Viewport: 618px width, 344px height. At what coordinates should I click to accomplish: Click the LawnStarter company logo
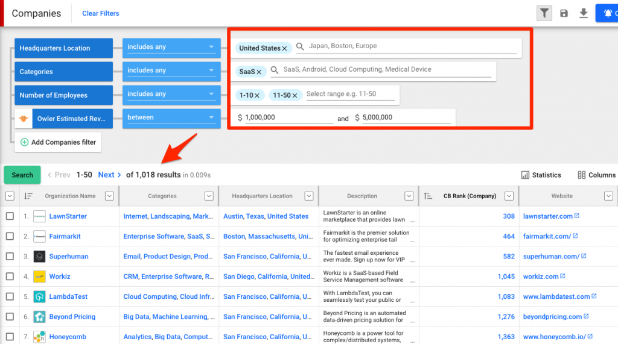point(39,216)
